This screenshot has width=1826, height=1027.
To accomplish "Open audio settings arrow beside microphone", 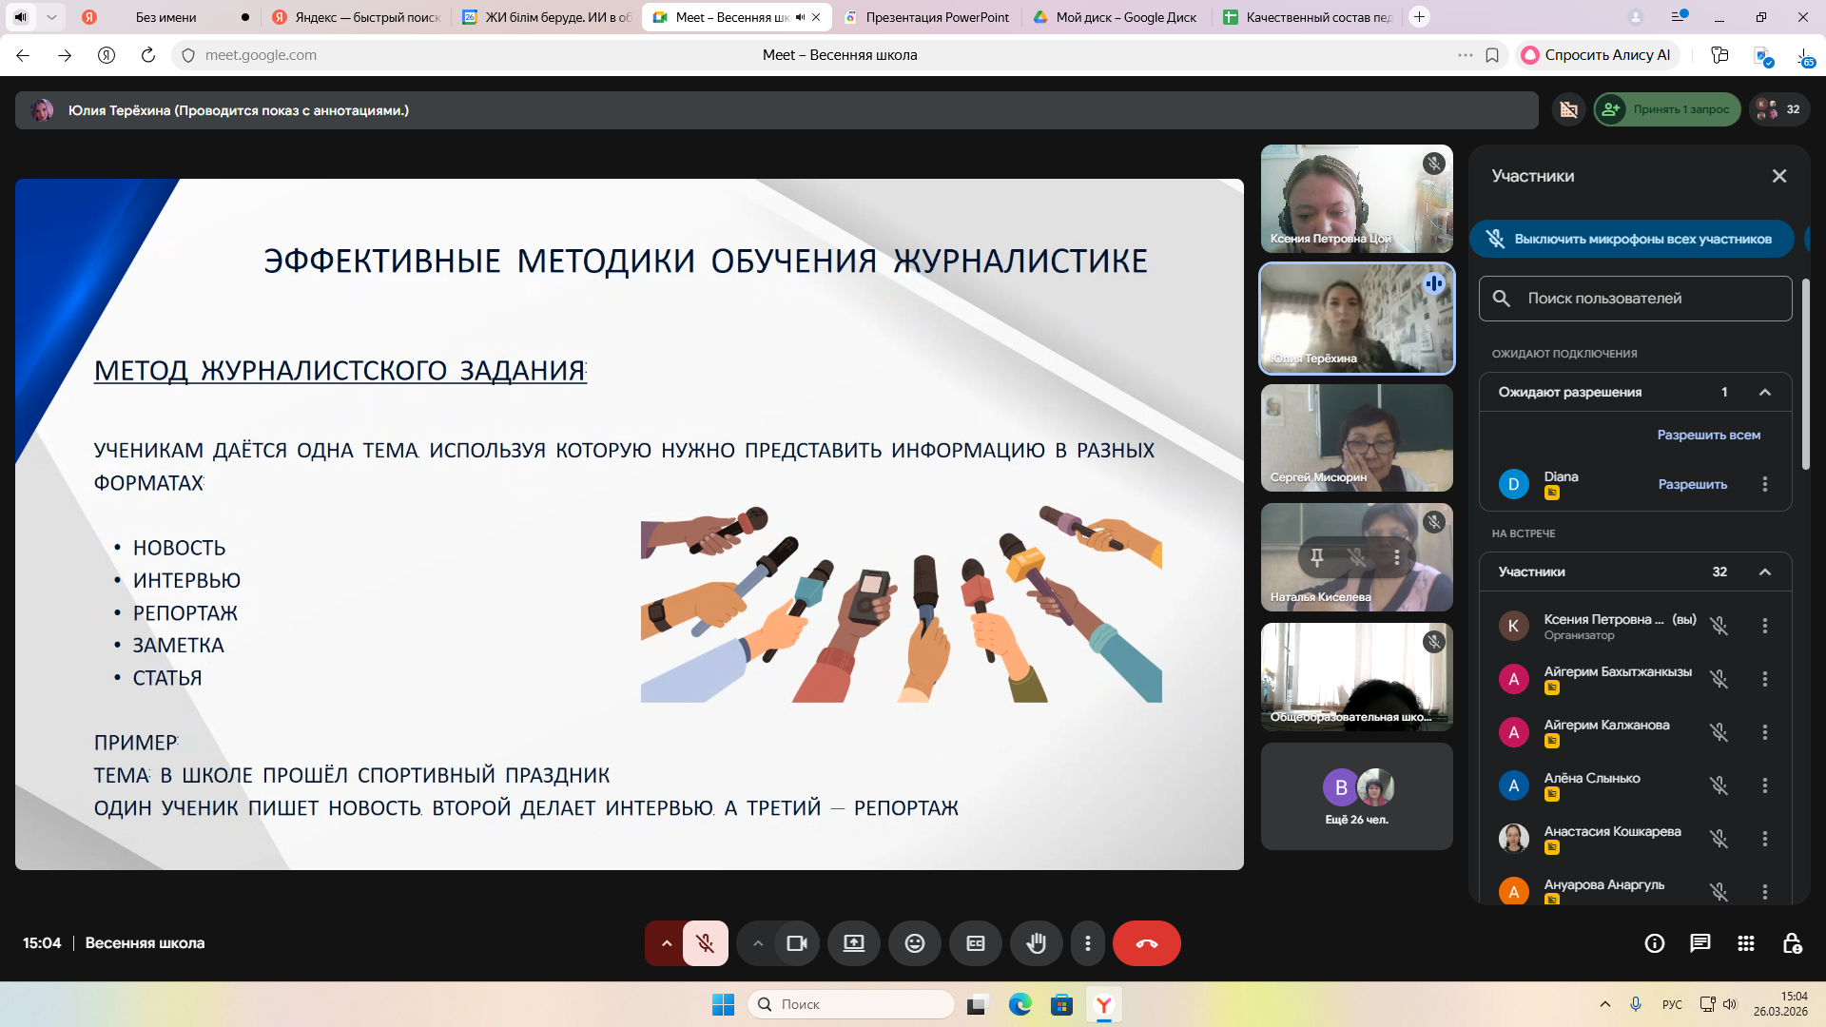I will click(x=666, y=943).
